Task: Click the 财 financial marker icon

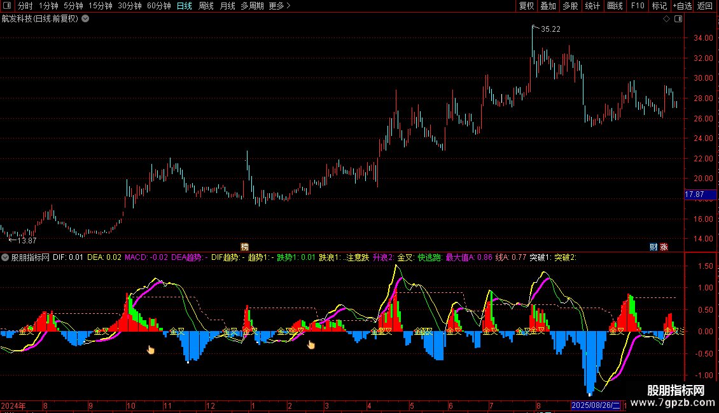Action: tap(653, 247)
